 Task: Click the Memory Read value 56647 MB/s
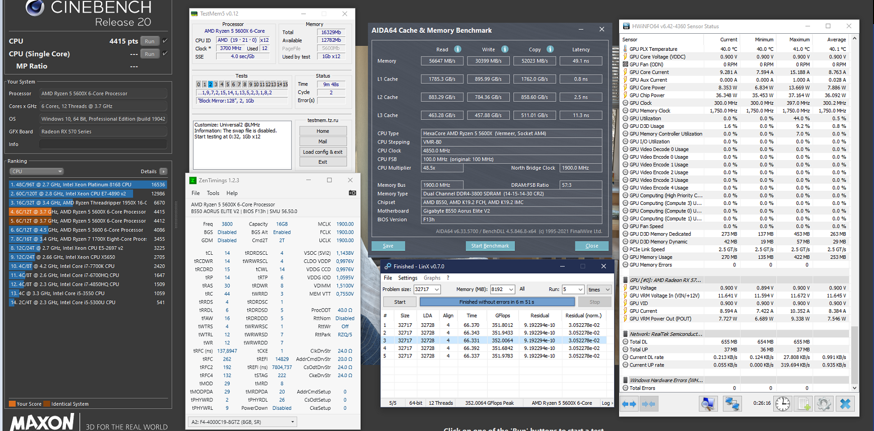coord(442,61)
